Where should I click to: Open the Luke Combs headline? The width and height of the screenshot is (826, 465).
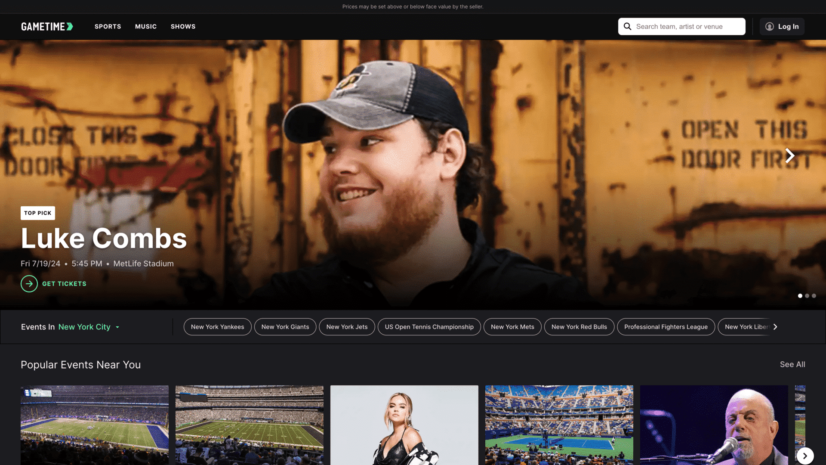(104, 239)
